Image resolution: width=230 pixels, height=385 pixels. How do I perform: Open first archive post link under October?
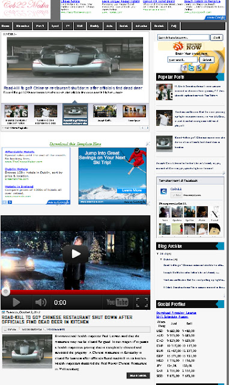(193, 265)
